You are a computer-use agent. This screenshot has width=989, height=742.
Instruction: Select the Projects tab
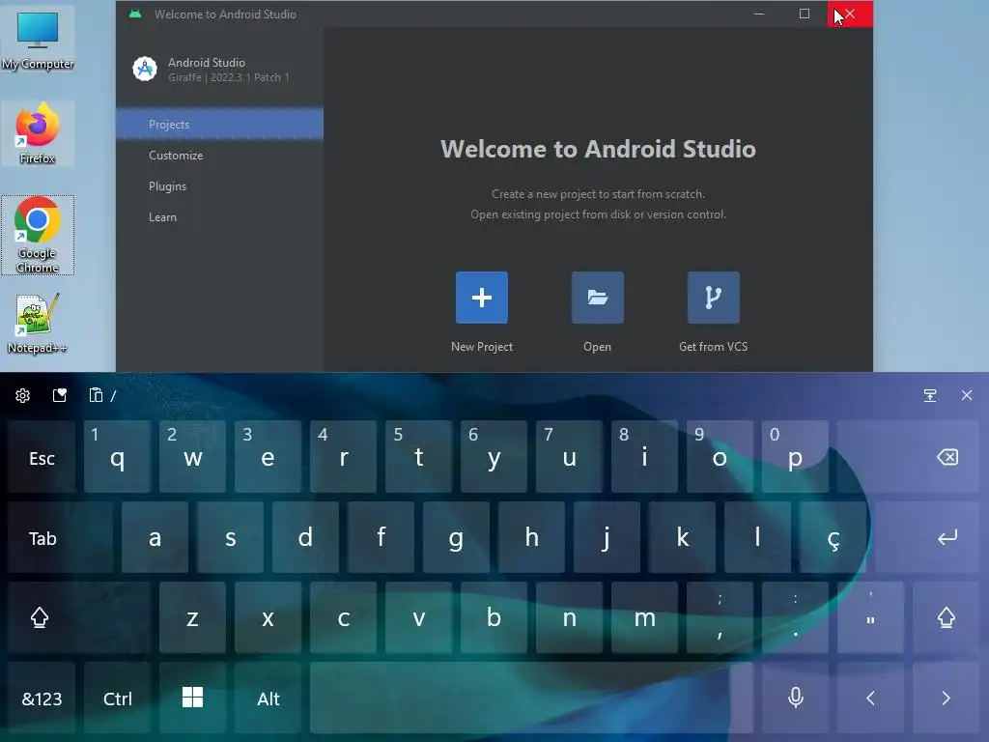point(219,125)
